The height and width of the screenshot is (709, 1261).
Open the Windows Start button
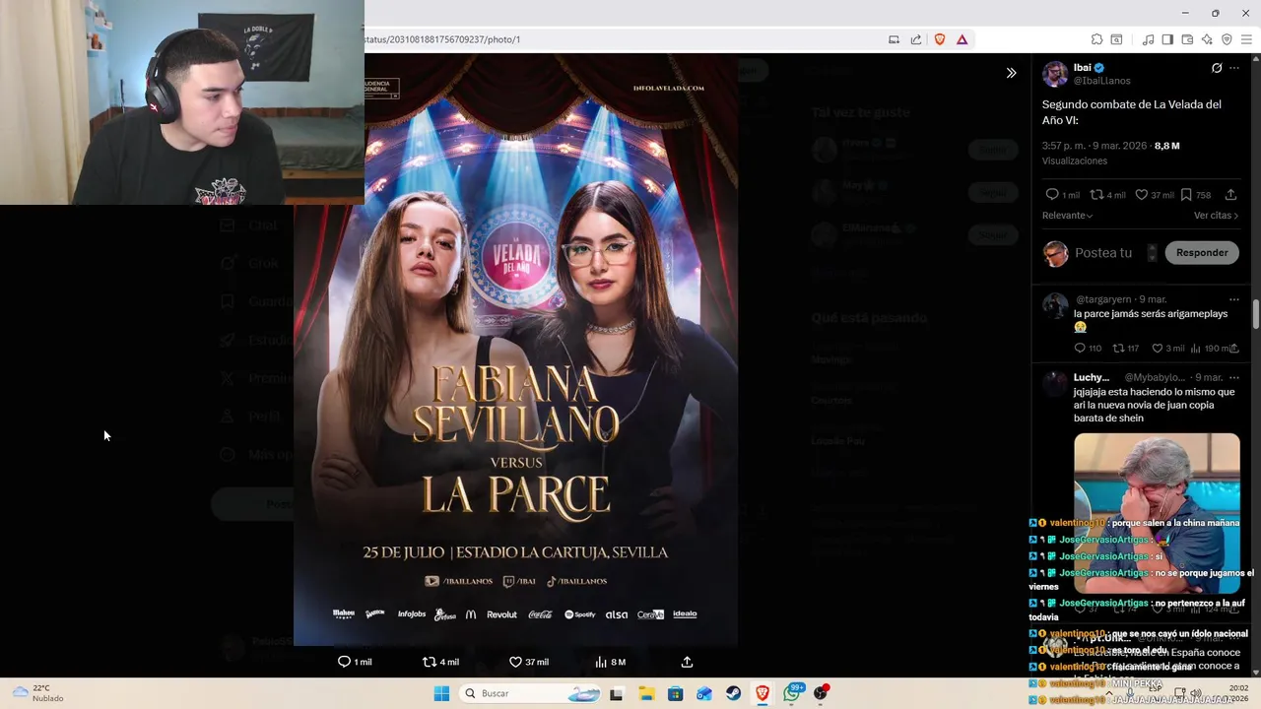(x=441, y=693)
